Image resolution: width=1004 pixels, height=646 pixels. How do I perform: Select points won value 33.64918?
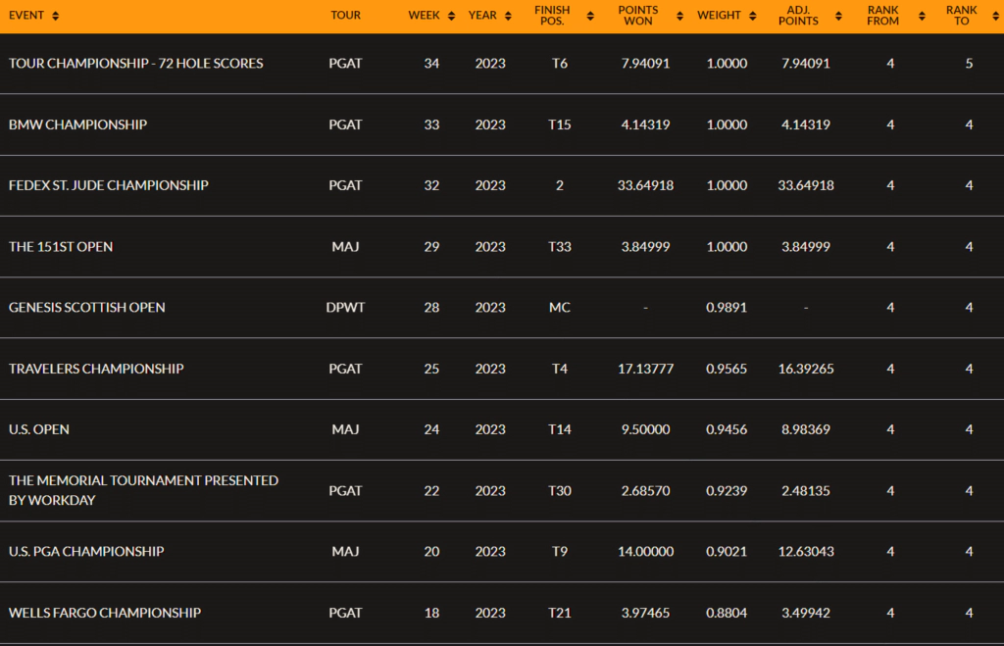coord(645,185)
